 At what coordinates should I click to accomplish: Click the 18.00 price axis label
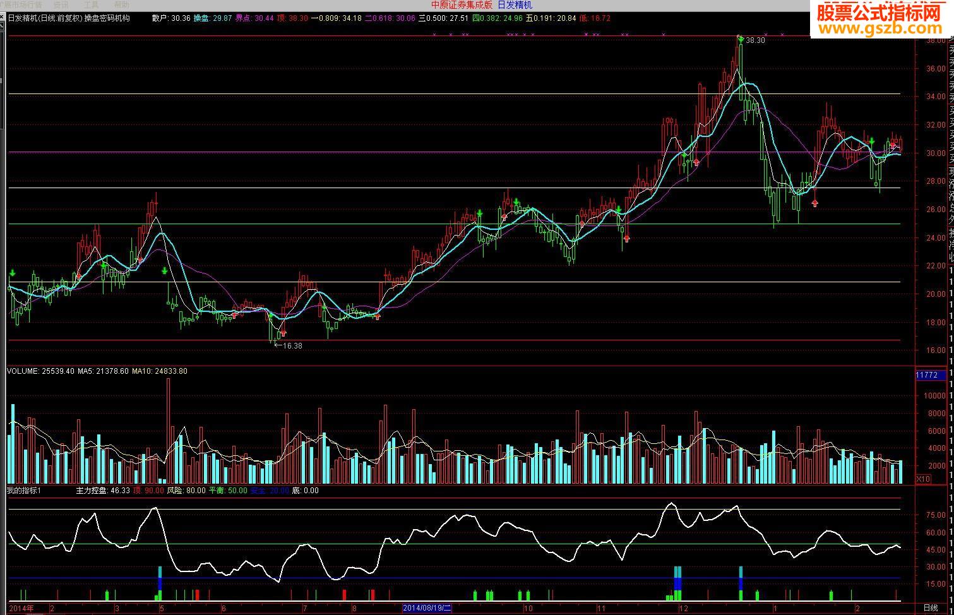[x=935, y=322]
